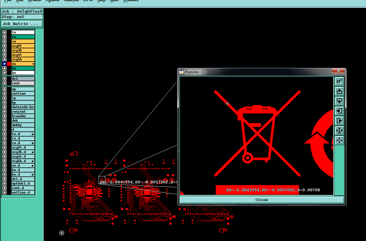Select the 'drl.d' layer name
This screenshot has width=366, height=241.
pos(23,179)
